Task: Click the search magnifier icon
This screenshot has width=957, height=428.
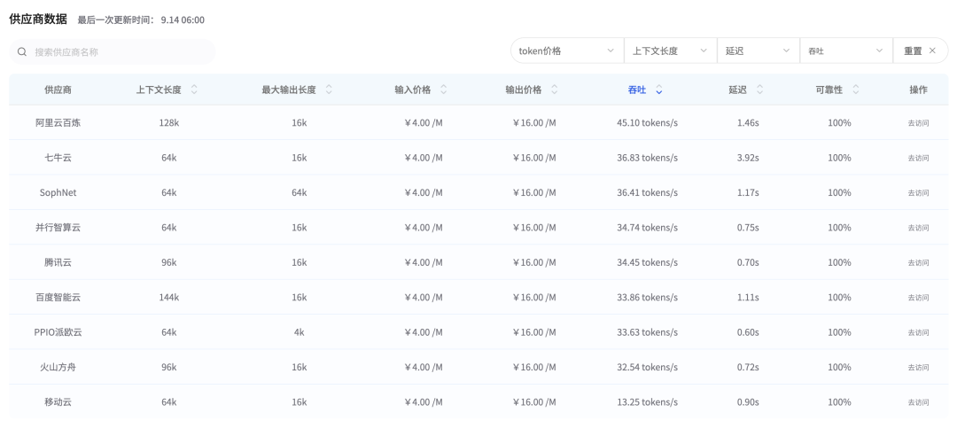Action: click(x=22, y=52)
